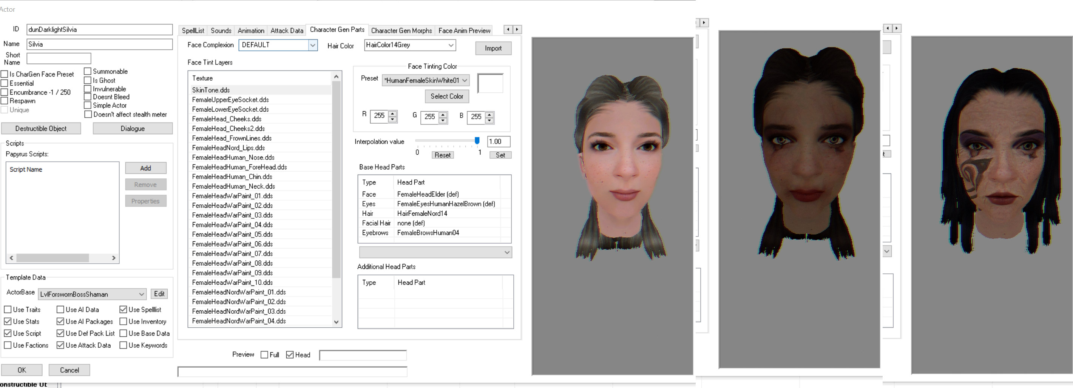Decrease the B color value using down arrow
The width and height of the screenshot is (1073, 388).
[x=489, y=120]
